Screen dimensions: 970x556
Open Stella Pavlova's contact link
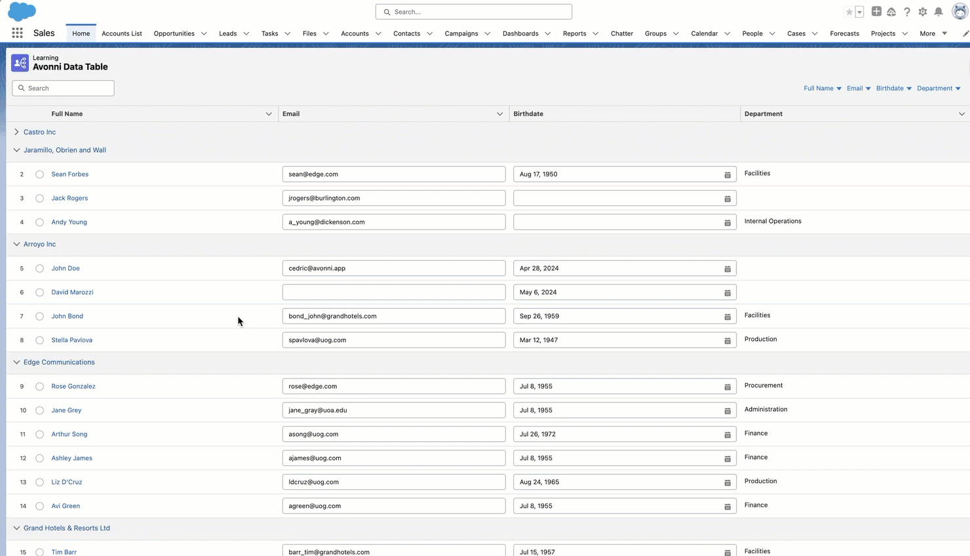tap(71, 340)
